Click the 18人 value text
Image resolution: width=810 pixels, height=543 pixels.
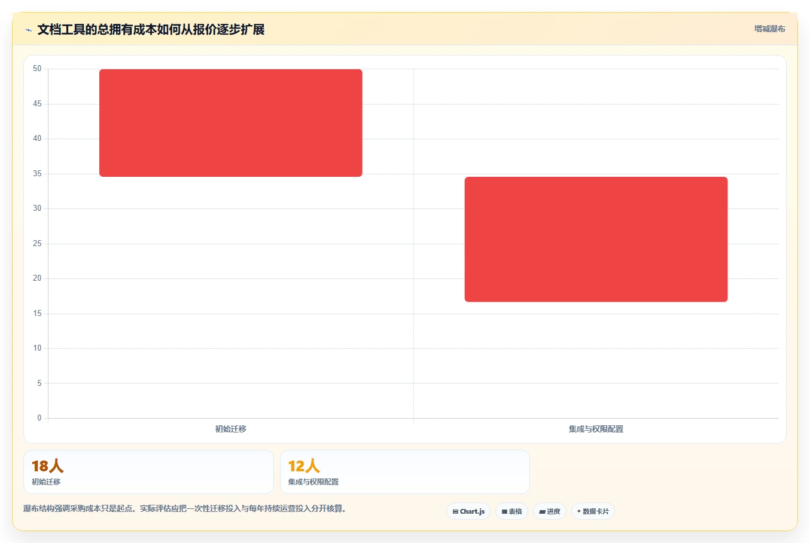click(x=47, y=466)
